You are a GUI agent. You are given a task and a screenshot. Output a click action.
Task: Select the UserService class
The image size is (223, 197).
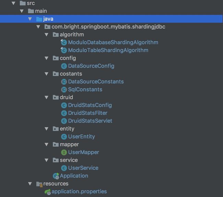tap(83, 168)
